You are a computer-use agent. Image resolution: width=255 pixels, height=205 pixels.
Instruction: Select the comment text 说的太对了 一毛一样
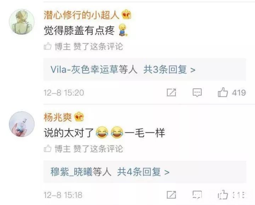point(104,132)
